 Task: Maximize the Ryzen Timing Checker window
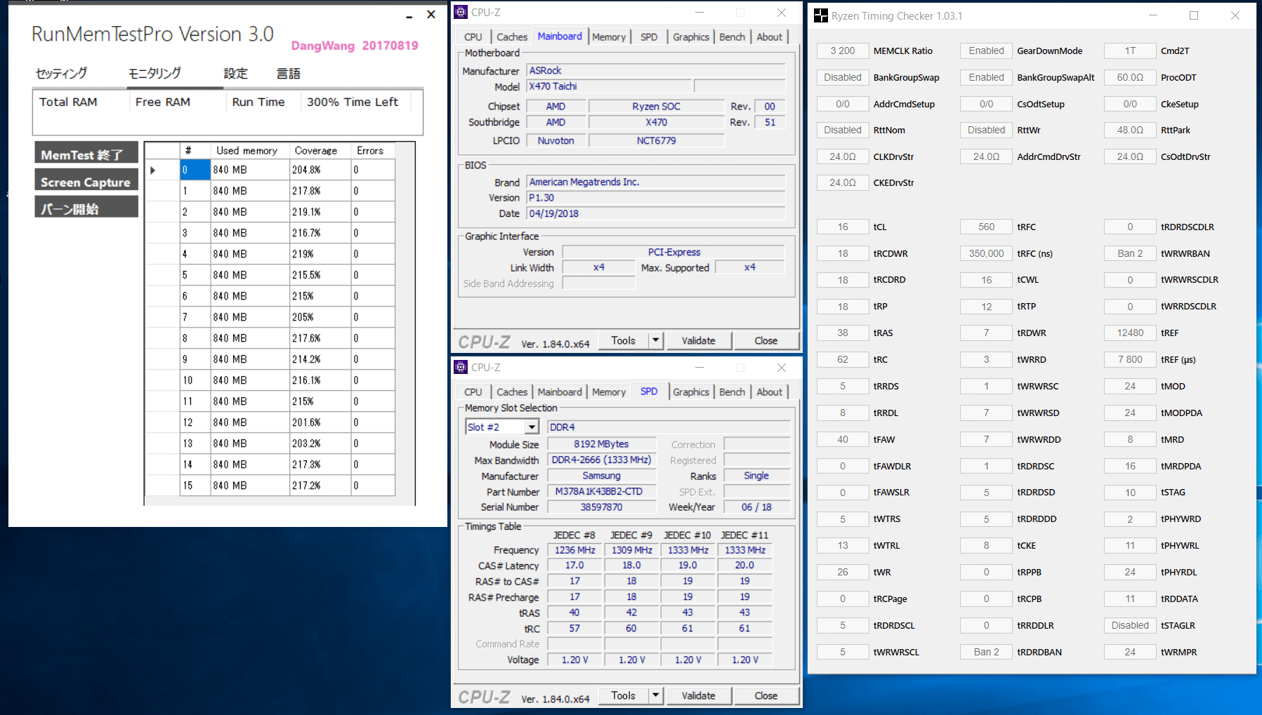[x=1193, y=15]
